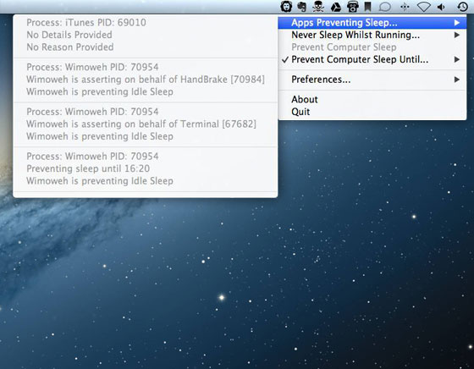The height and width of the screenshot is (369, 474).
Task: Choose Quit in the Wimoweh menu
Action: pyautogui.click(x=372, y=112)
